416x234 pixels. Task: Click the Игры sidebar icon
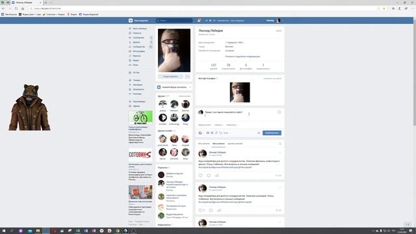(130, 65)
